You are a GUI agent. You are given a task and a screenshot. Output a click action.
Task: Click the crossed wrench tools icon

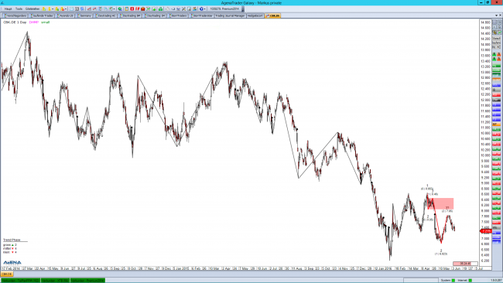[184, 9]
